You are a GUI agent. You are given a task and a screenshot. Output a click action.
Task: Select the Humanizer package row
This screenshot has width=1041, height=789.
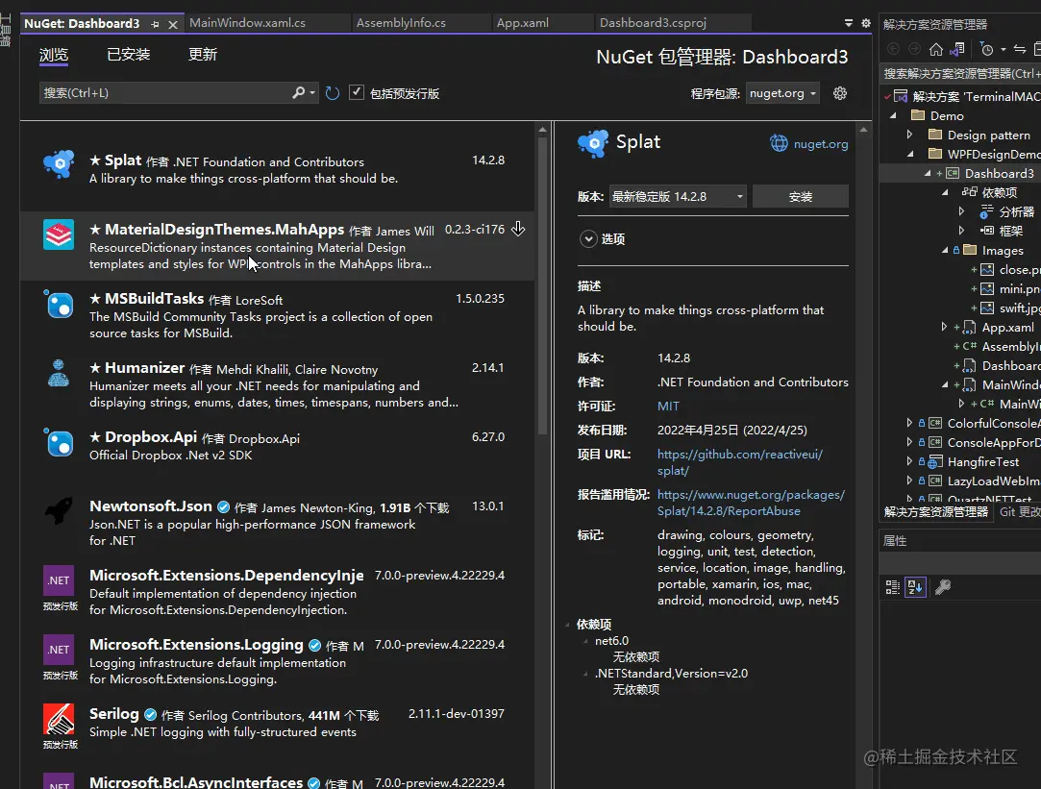coord(278,384)
